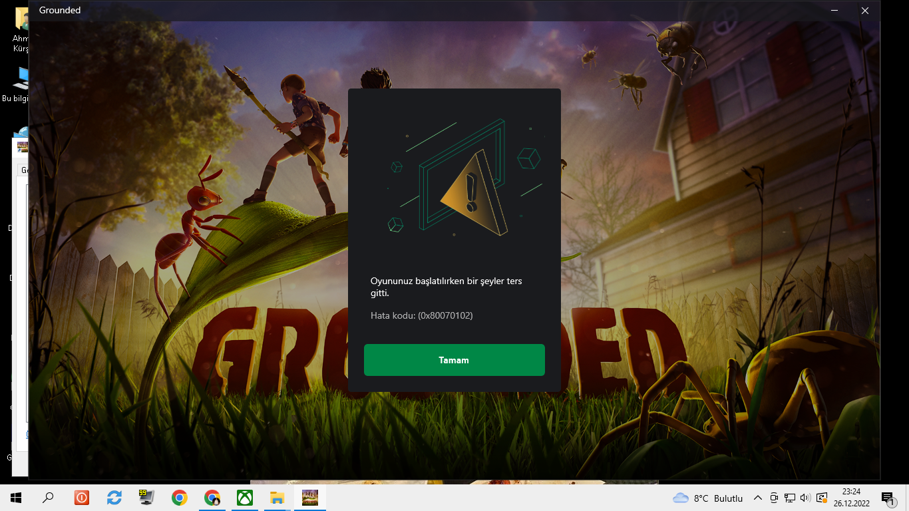
Task: Close the Grounded window
Action: click(x=865, y=11)
